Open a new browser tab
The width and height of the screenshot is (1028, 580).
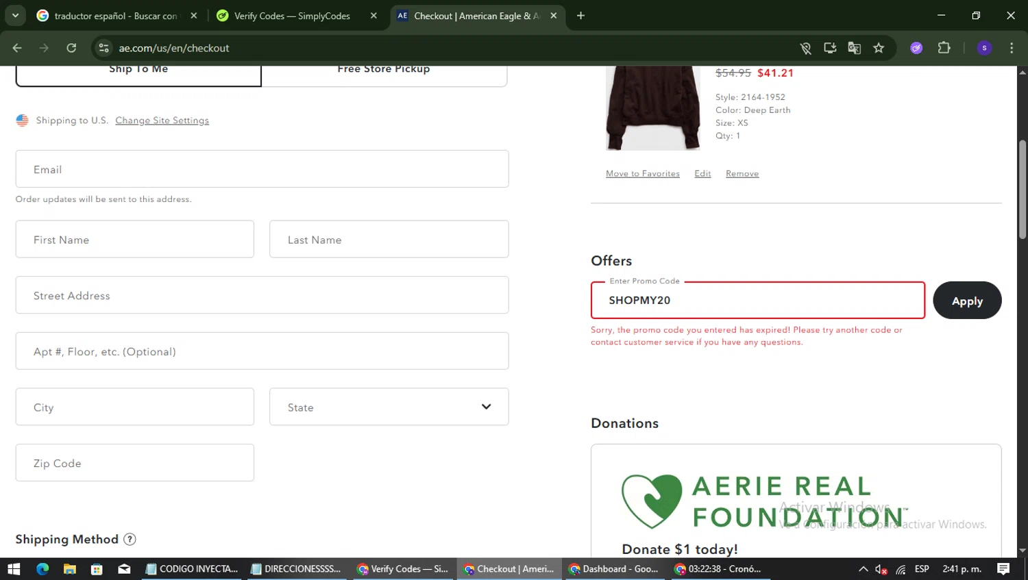coord(580,15)
